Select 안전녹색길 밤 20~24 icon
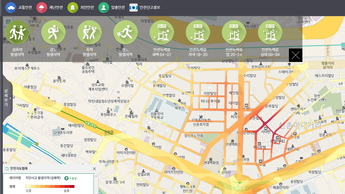The height and width of the screenshot is (194, 345). coord(234,33)
